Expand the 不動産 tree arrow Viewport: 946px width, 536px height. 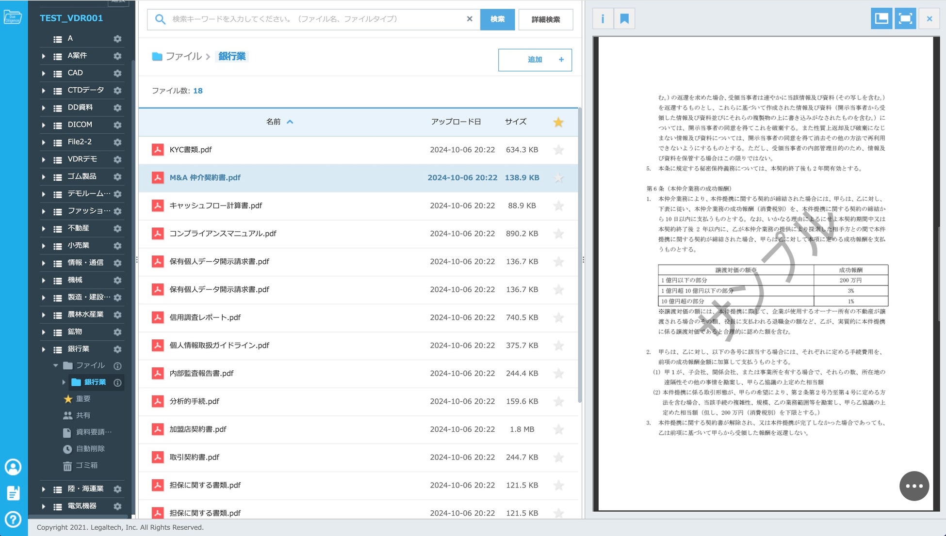(x=44, y=228)
